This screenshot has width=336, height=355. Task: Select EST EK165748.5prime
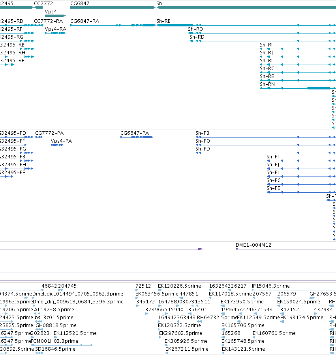[x=243, y=341]
